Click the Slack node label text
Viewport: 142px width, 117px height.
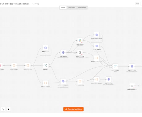click(80, 44)
